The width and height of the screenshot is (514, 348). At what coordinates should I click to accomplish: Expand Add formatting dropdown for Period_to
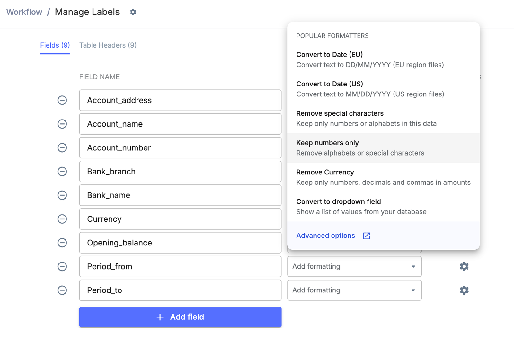pos(413,290)
